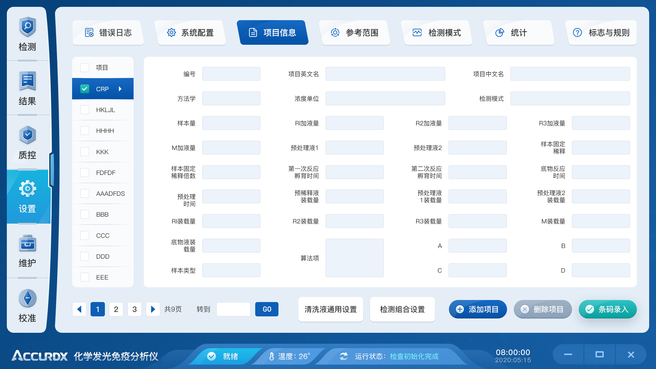
Task: Expand the CRP item via its arrow
Action: pyautogui.click(x=120, y=88)
